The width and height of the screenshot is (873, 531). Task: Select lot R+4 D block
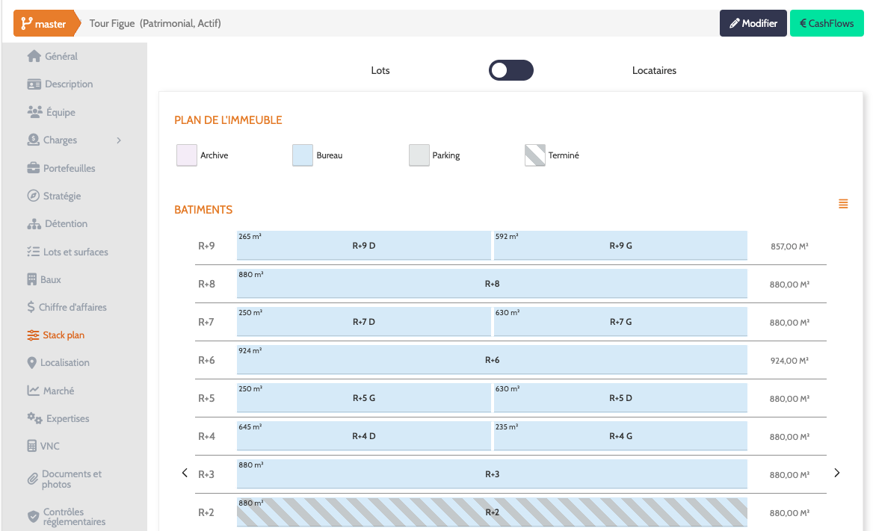pyautogui.click(x=363, y=436)
